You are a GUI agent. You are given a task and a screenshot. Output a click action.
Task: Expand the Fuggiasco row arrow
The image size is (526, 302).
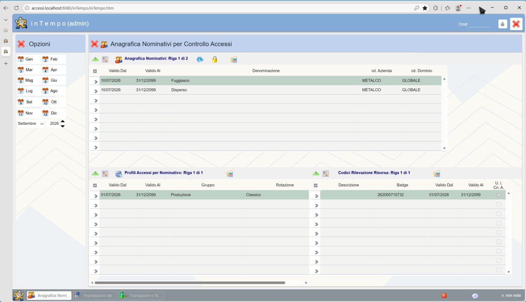point(95,82)
